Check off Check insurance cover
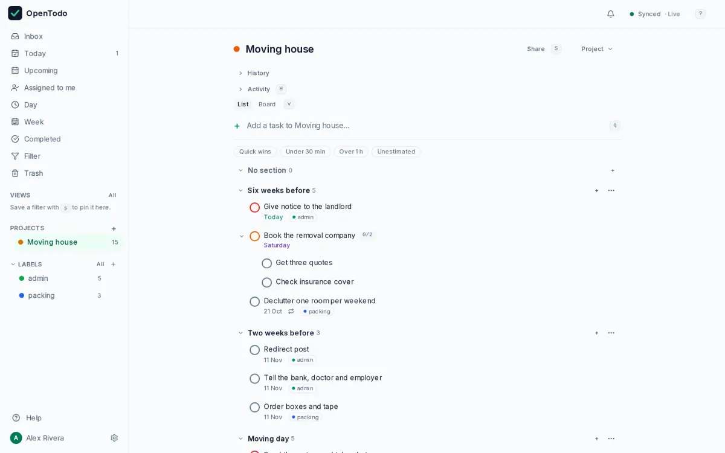Viewport: 725px width, 453px height. pyautogui.click(x=267, y=283)
